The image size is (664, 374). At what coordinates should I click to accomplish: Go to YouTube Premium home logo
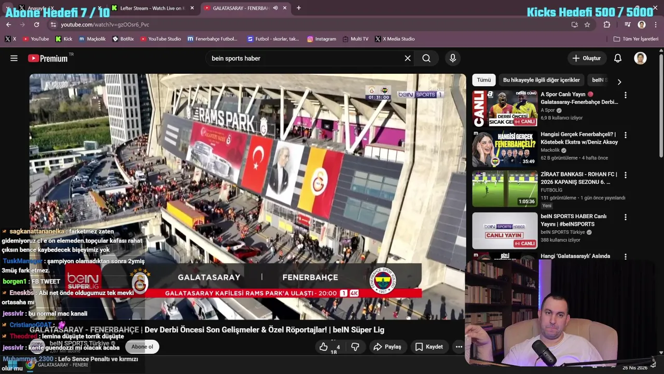coord(48,58)
